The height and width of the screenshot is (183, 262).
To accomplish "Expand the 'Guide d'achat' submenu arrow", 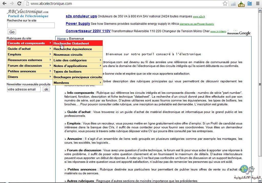I will [50, 49].
